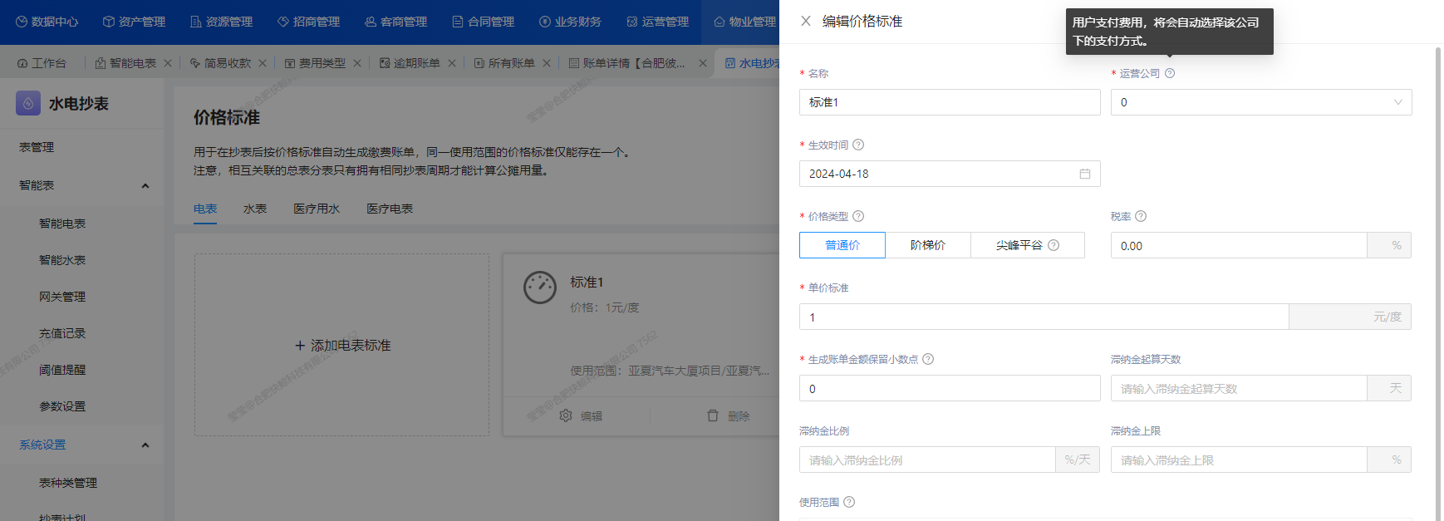This screenshot has height=521, width=1444.
Task: Switch to the 工作台 tab
Action: 42,63
